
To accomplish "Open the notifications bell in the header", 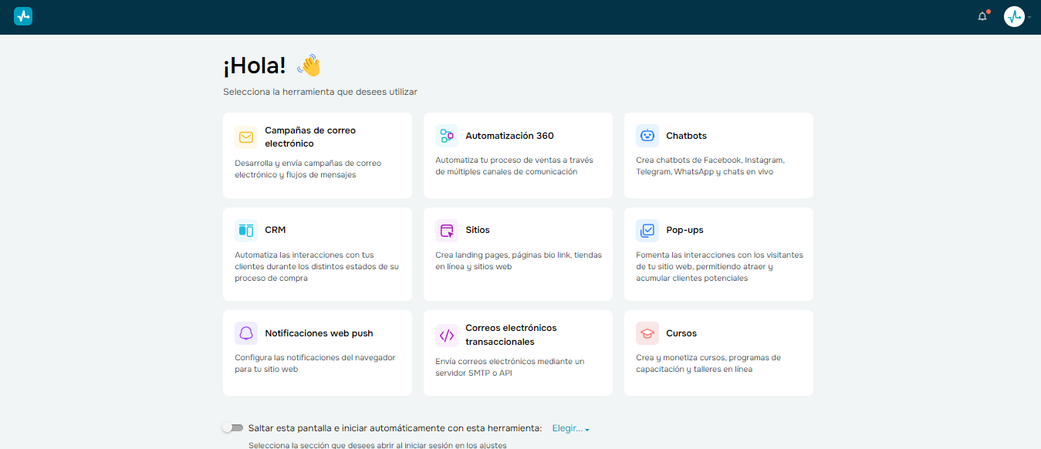I will [x=982, y=16].
